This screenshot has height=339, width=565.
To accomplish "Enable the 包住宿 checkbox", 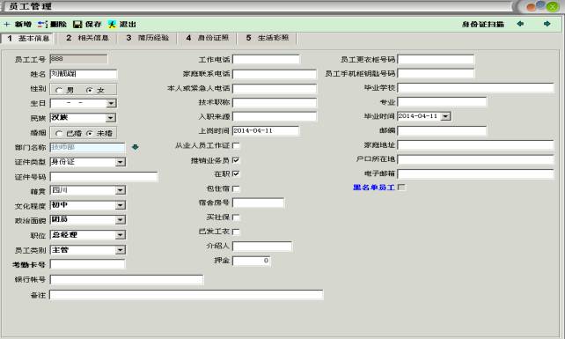I will click(x=236, y=188).
